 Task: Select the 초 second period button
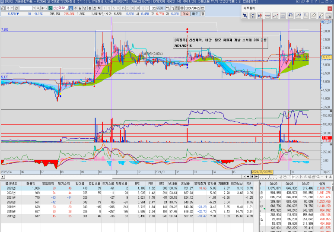coord(95,8)
